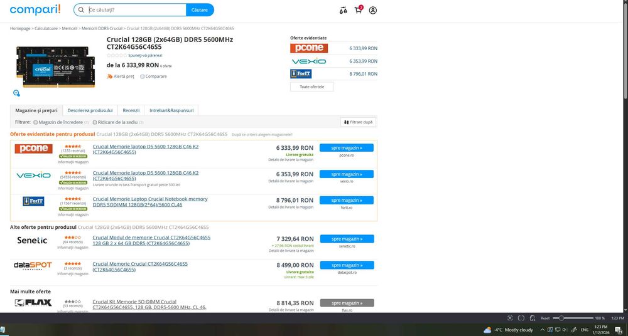Click the product thumbnail image of RAM modules

56,66
